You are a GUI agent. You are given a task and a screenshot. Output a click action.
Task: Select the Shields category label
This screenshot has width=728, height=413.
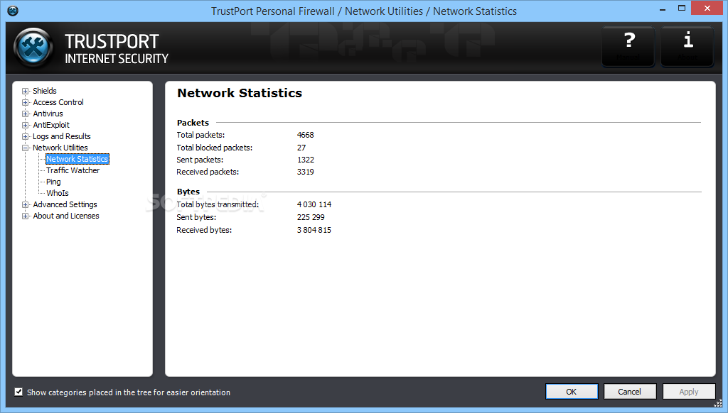pos(45,91)
